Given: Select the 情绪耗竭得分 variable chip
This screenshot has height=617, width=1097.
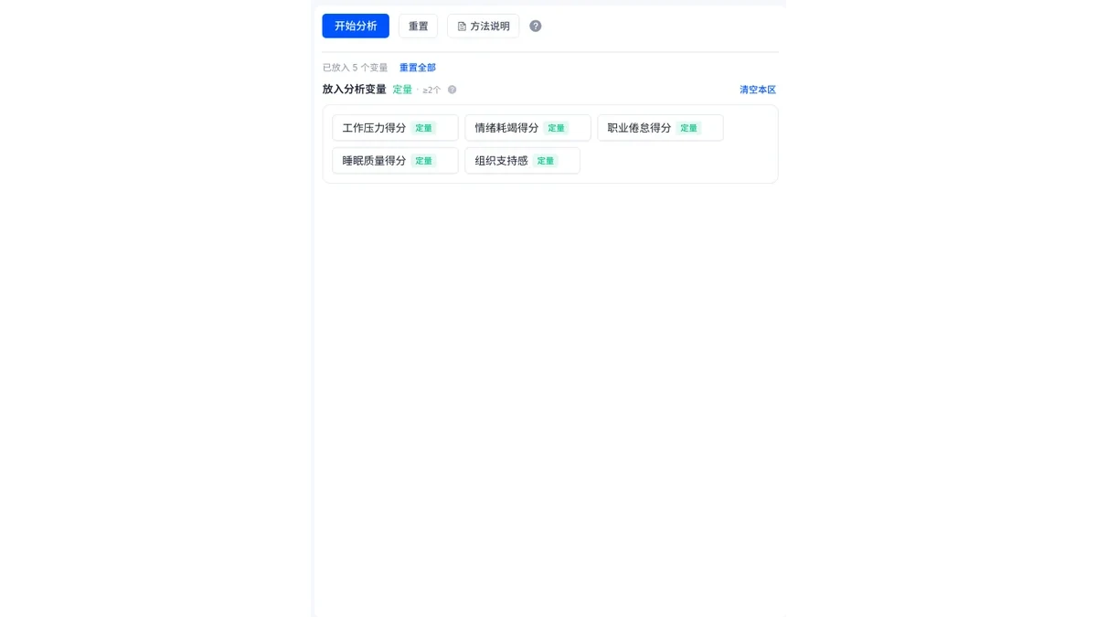Looking at the screenshot, I should 527,128.
